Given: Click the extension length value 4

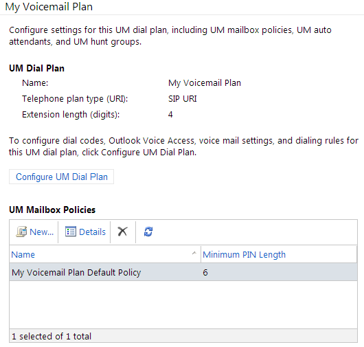Looking at the screenshot, I should click(x=170, y=115).
